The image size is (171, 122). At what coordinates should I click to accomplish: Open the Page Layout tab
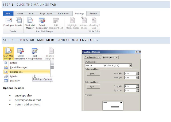tap(46, 13)
